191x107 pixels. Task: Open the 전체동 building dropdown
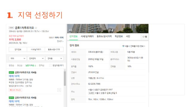tap(55, 59)
